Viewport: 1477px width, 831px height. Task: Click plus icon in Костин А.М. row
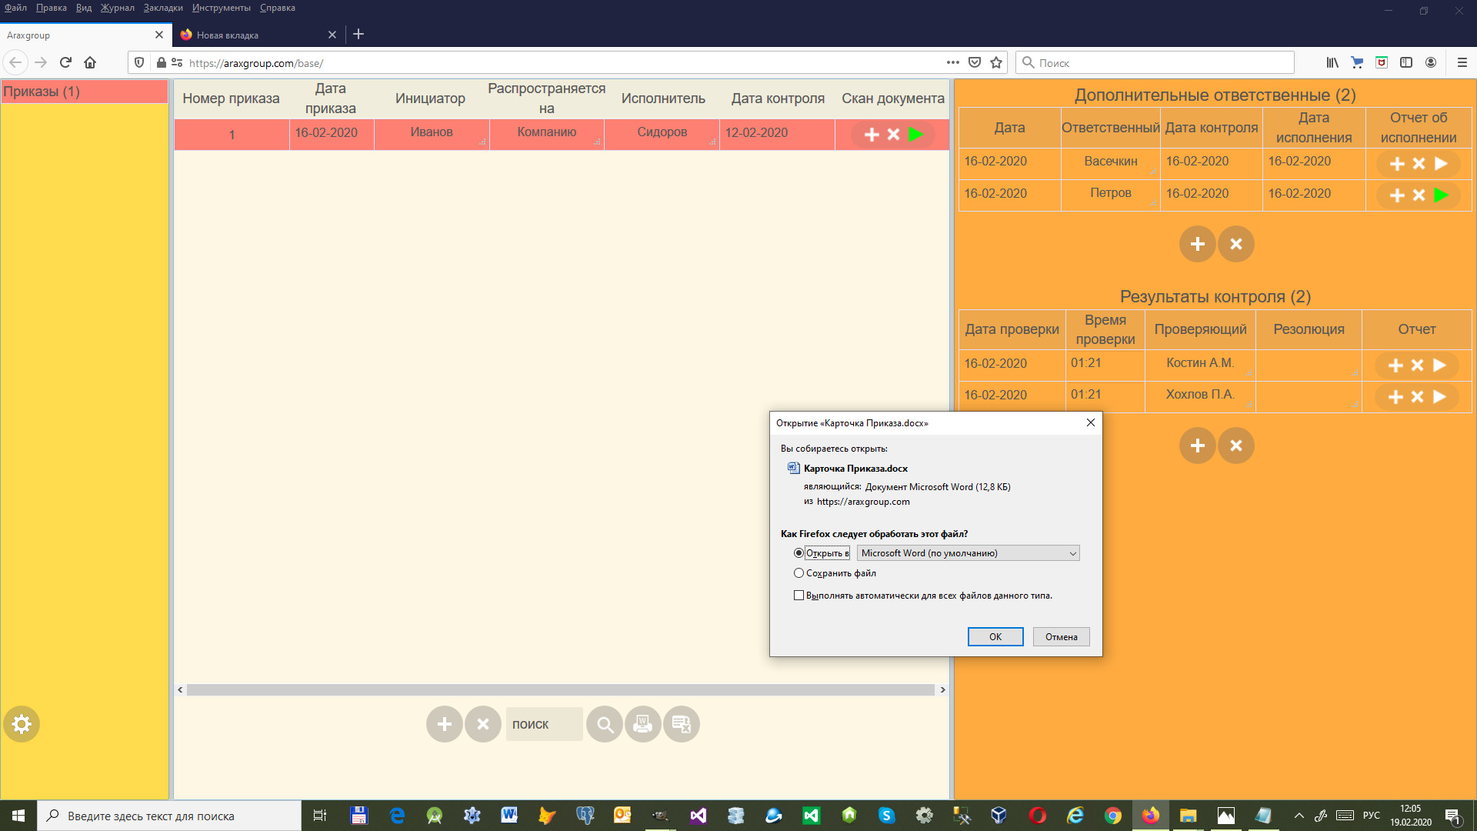point(1395,365)
